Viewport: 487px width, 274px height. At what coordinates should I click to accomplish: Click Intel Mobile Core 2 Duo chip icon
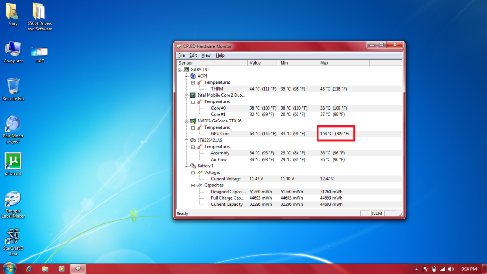click(193, 95)
